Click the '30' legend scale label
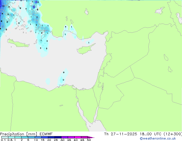The height and width of the screenshot is (141, 182). (x=62, y=140)
